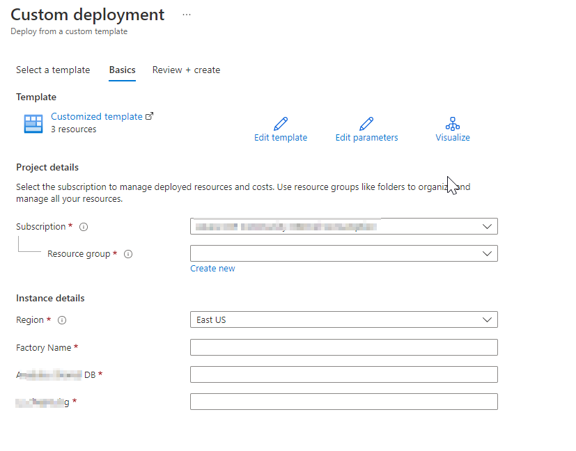This screenshot has height=451, width=576.
Task: Click the DB input field
Action: [343, 374]
